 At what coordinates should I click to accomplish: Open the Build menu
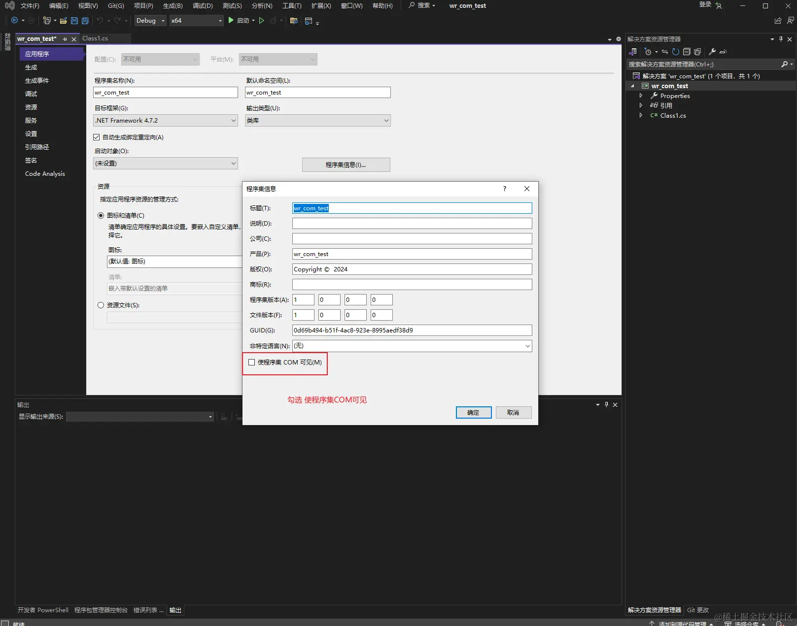pyautogui.click(x=173, y=5)
